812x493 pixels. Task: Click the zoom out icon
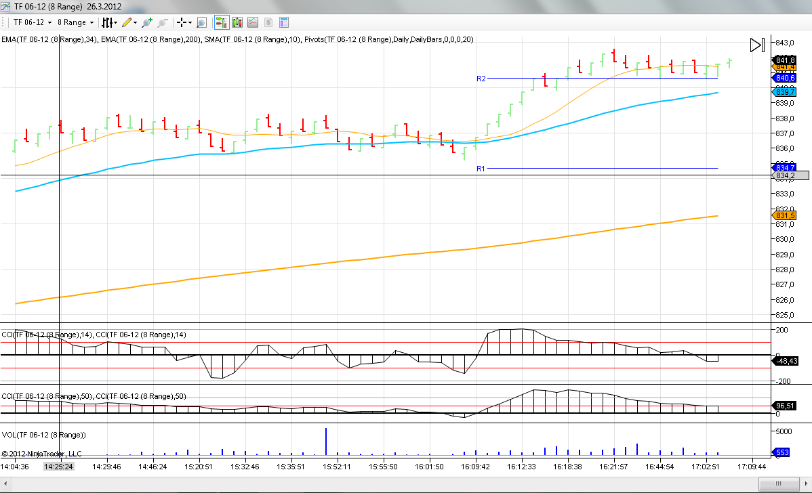click(x=163, y=22)
